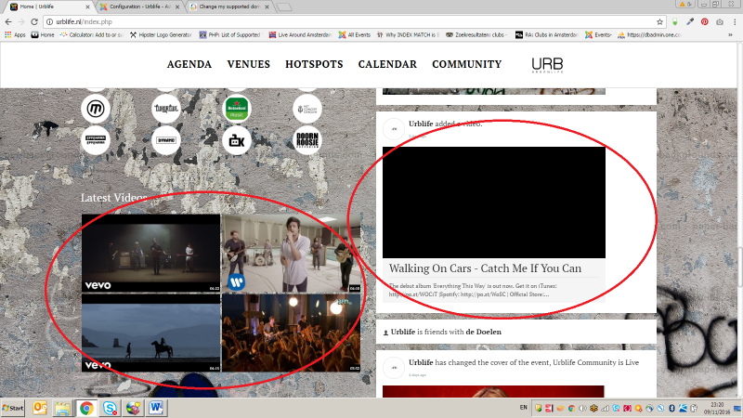
Task: Click the taskbar clock showing 23:20
Action: (716, 408)
